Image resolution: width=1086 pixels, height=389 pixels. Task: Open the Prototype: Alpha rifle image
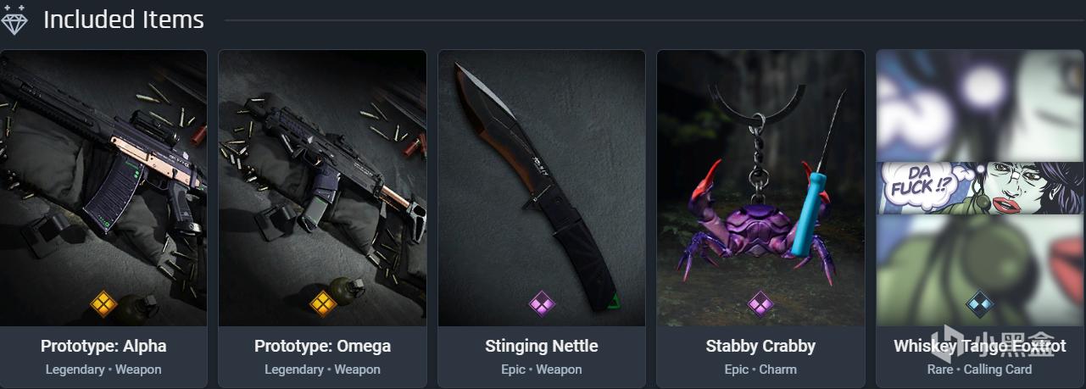103,188
